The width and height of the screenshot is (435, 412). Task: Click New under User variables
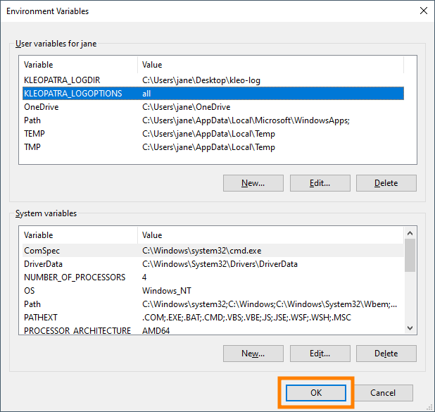point(253,183)
